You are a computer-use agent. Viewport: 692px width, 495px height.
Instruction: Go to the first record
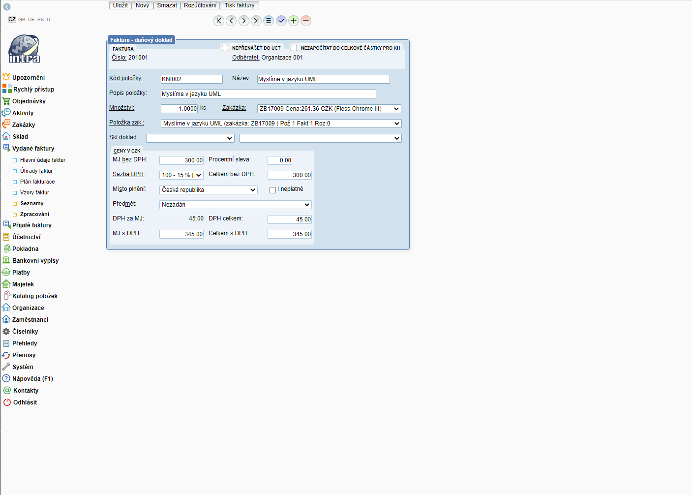[x=219, y=21]
